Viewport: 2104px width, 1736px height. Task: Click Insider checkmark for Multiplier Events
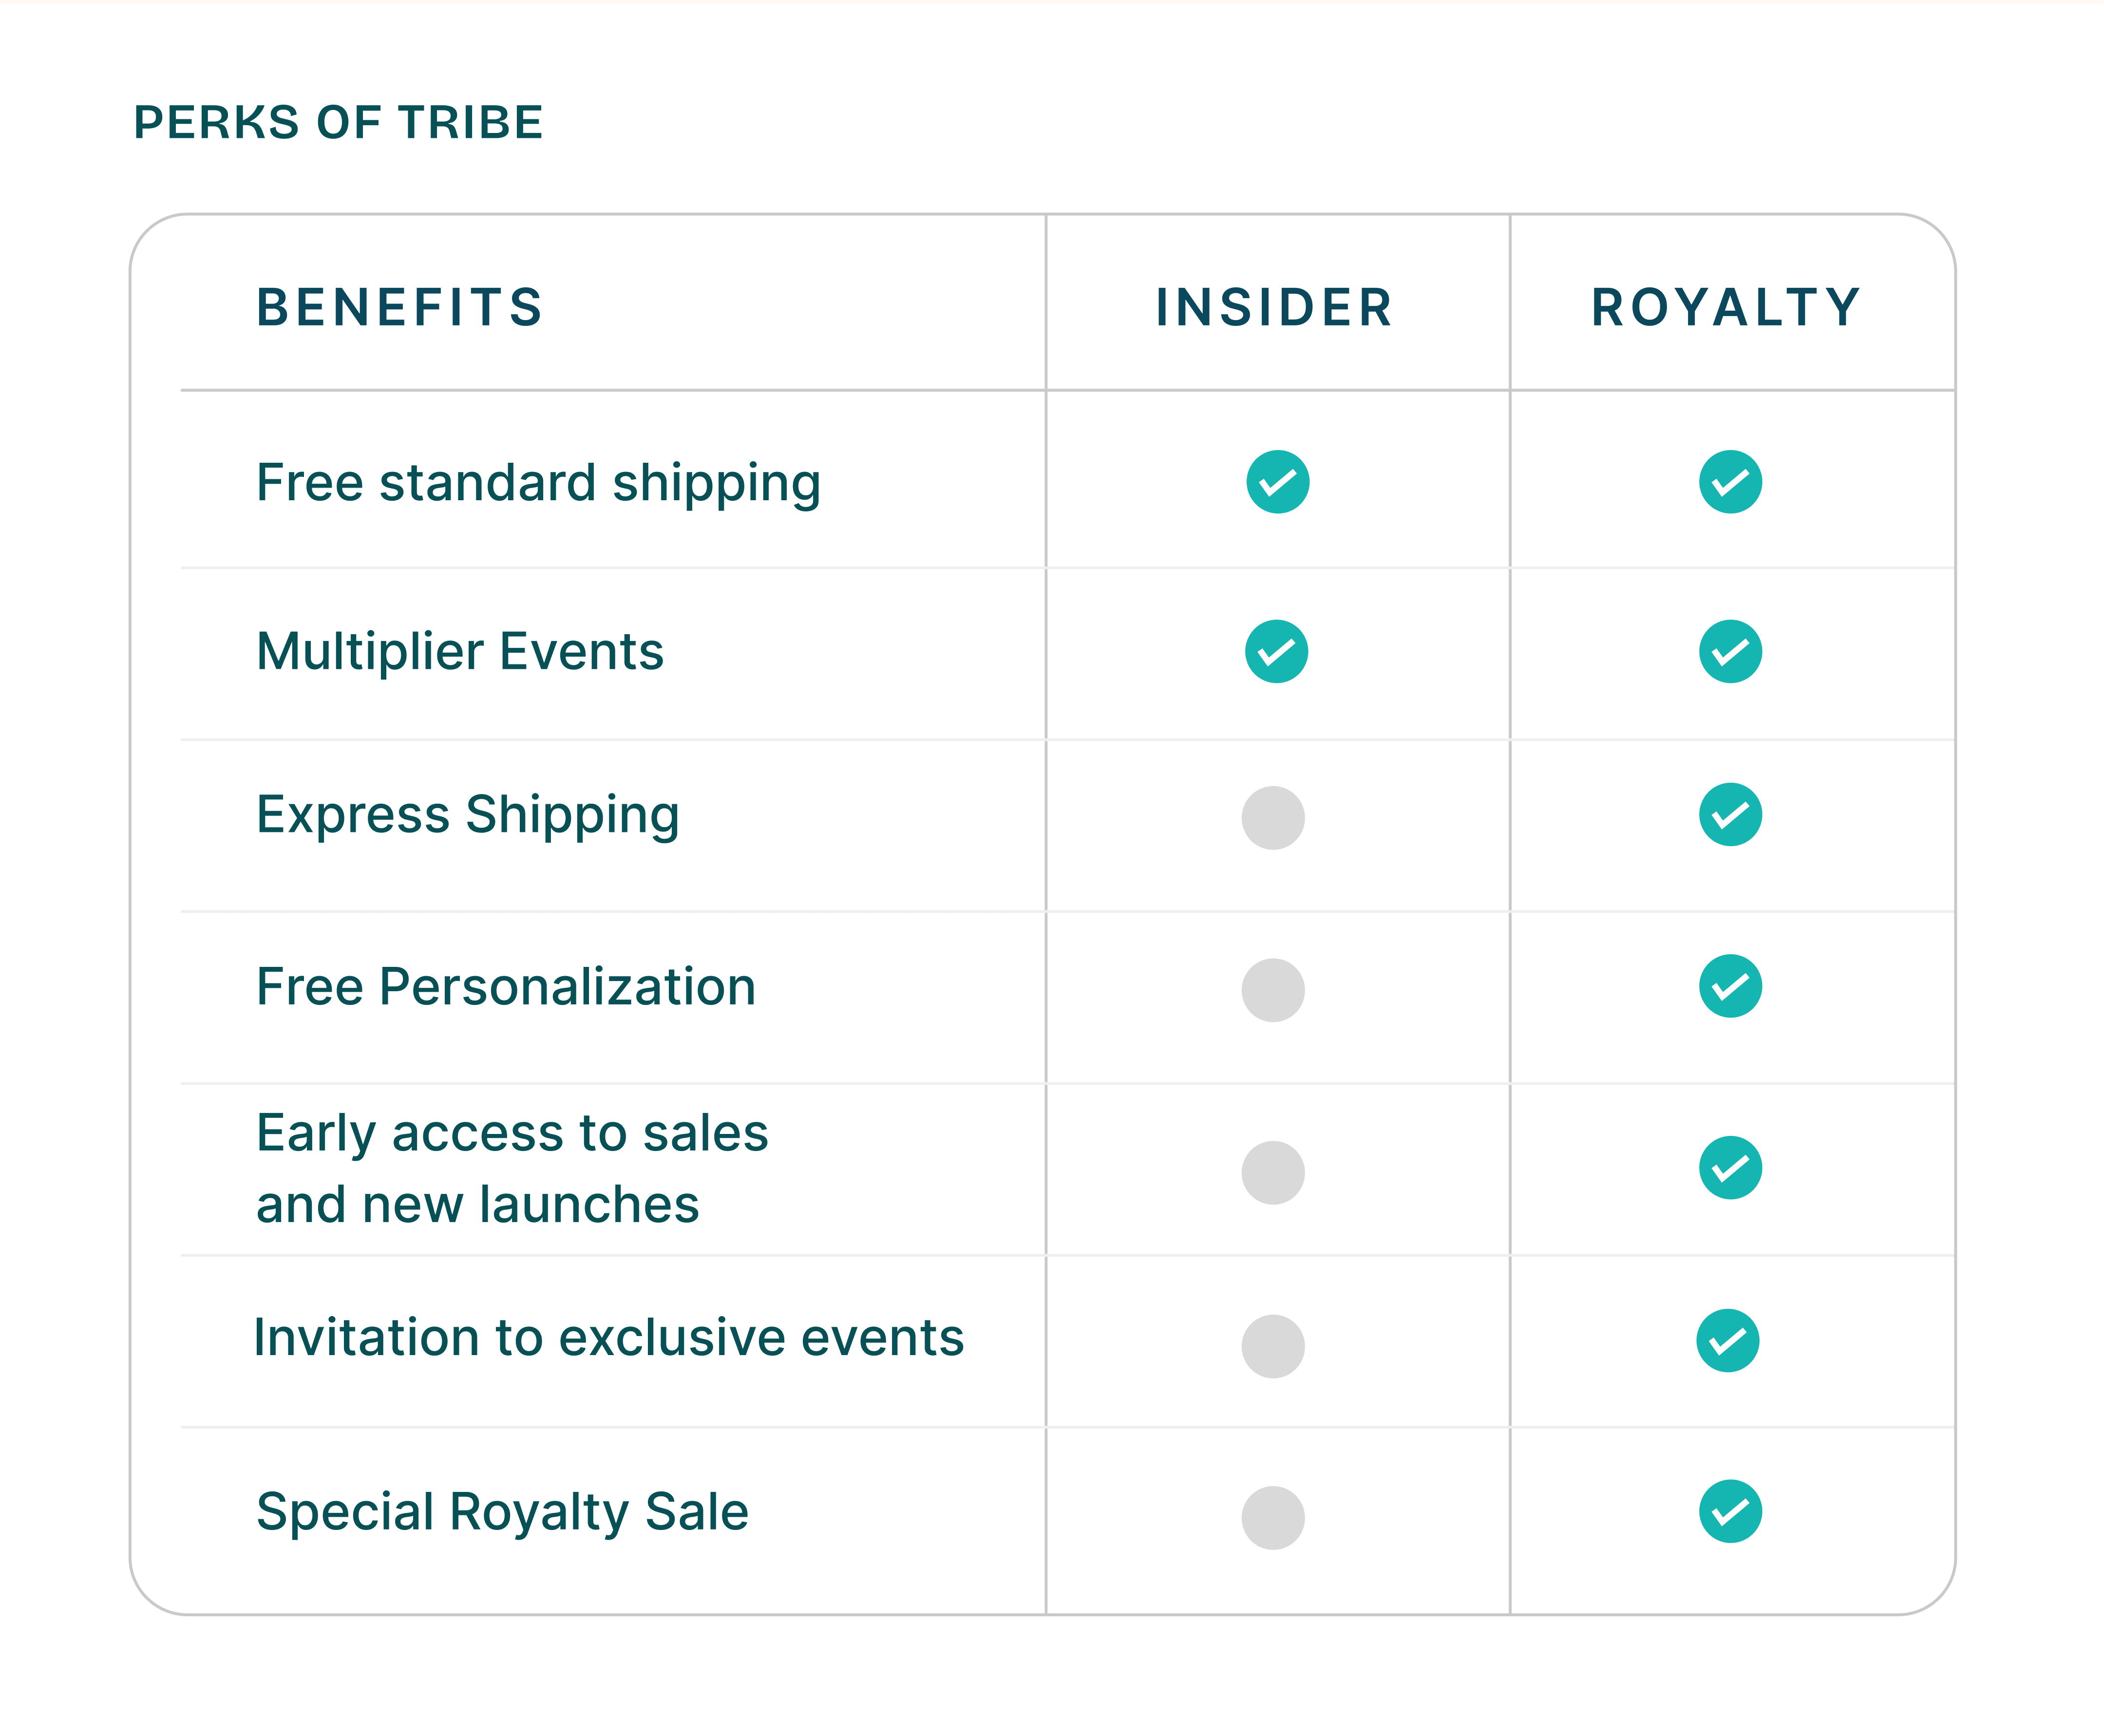tap(1276, 651)
